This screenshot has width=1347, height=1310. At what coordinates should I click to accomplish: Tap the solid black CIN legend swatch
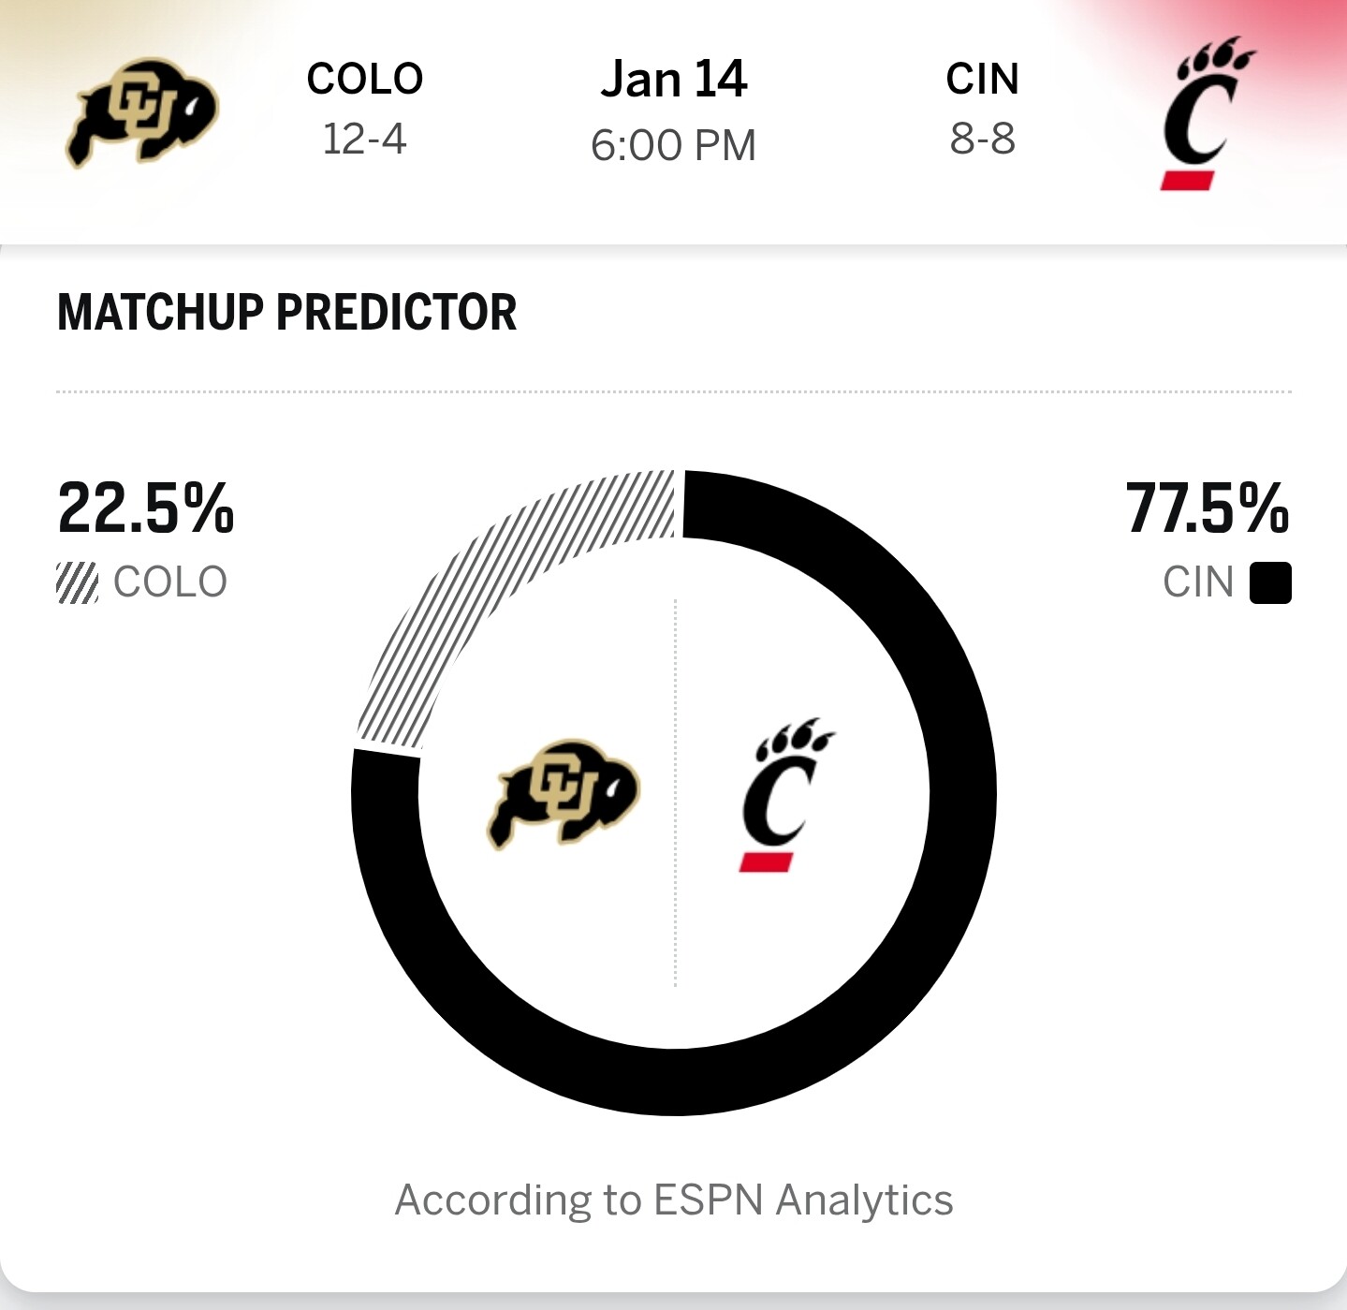tap(1270, 582)
